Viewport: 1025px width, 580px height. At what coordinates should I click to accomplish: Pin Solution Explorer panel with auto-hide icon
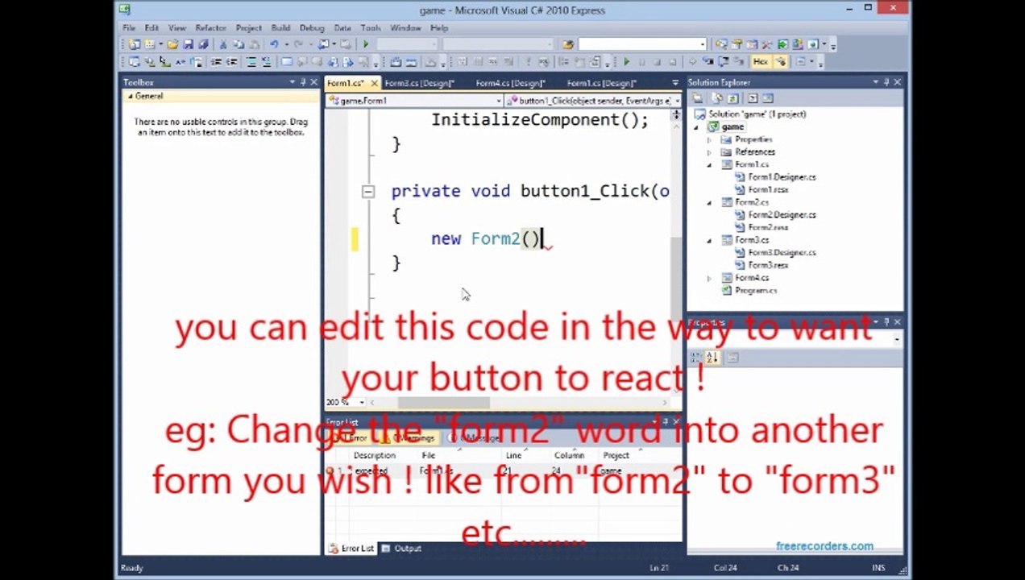(886, 82)
